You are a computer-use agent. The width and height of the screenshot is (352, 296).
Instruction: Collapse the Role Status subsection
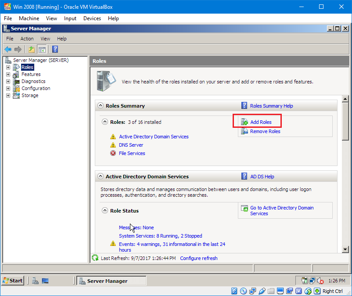click(x=105, y=210)
